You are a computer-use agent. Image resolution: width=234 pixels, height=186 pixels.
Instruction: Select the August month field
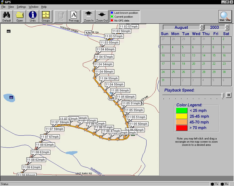pyautogui.click(x=181, y=27)
